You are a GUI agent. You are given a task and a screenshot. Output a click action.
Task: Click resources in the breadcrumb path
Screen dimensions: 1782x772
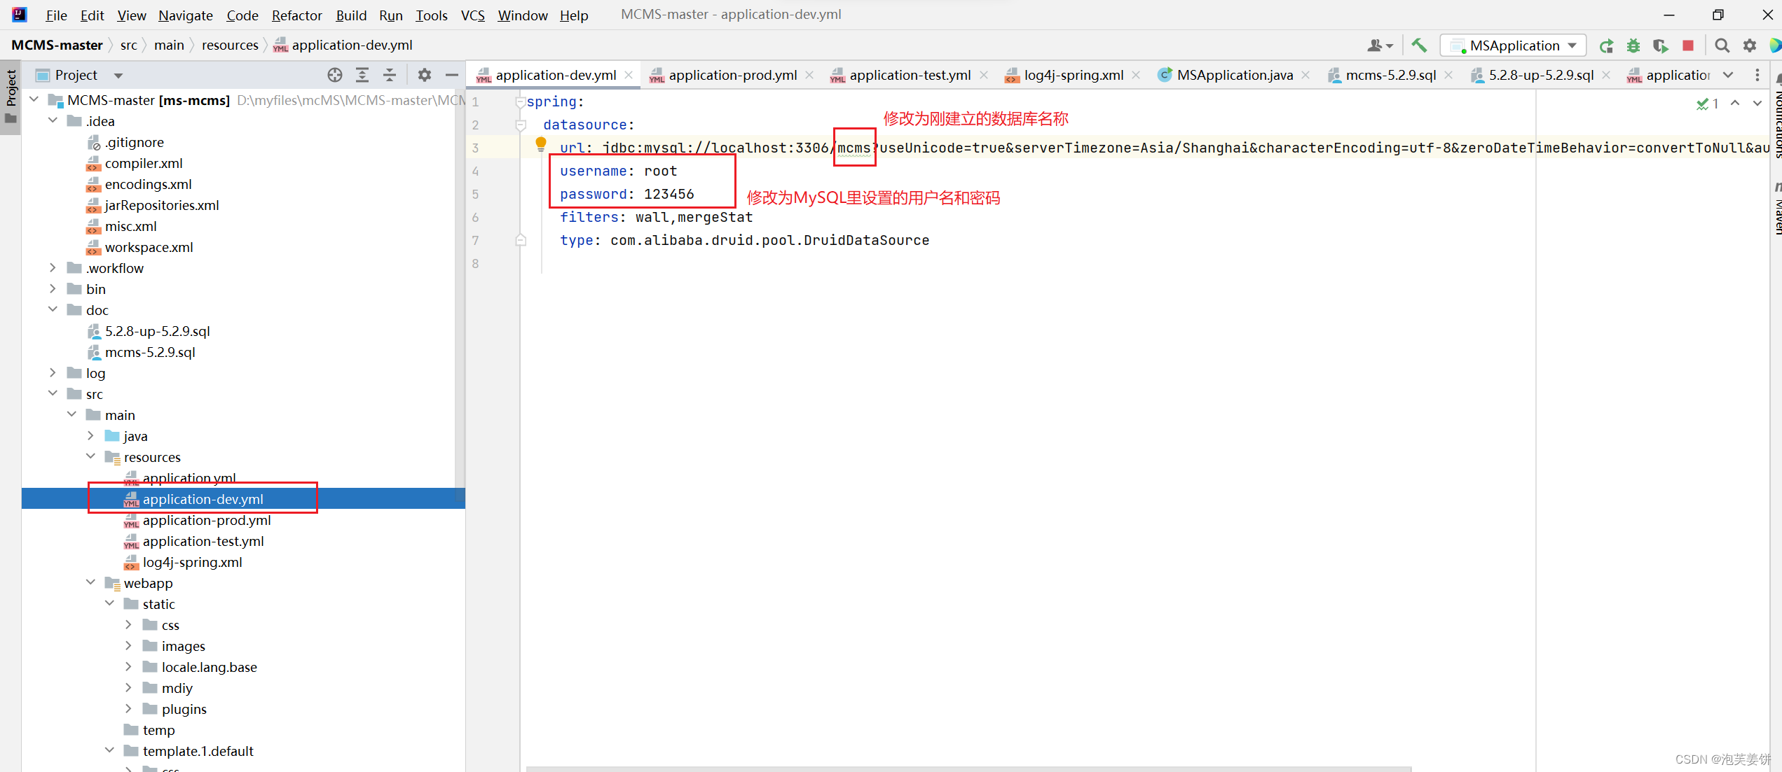[x=230, y=45]
